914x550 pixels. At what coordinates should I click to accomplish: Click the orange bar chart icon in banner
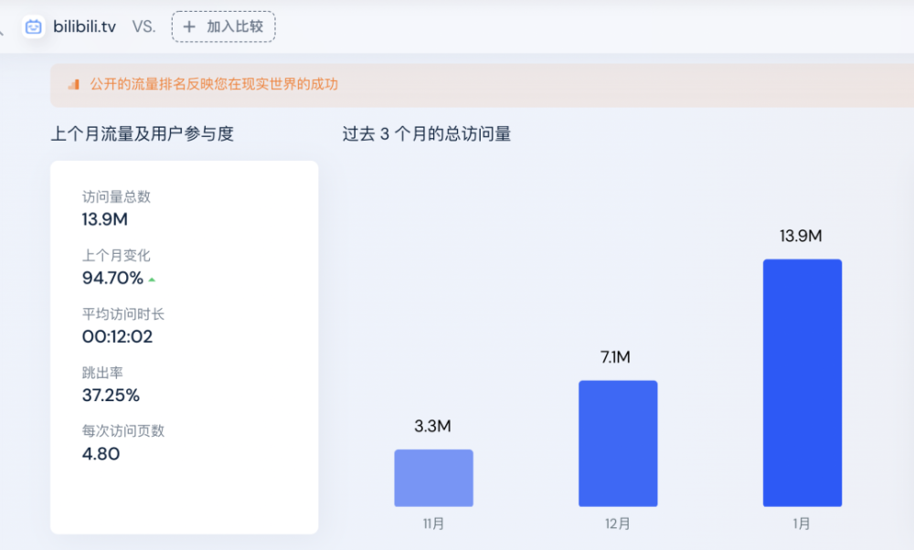(73, 84)
